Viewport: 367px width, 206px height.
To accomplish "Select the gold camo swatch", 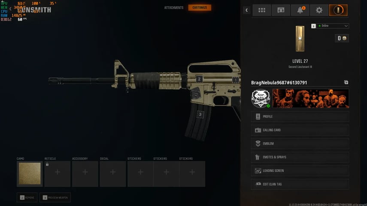I will click(x=30, y=173).
